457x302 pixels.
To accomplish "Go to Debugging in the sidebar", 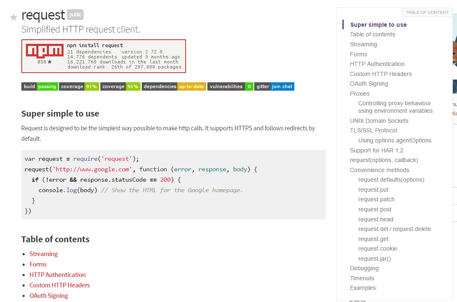I will [x=364, y=268].
